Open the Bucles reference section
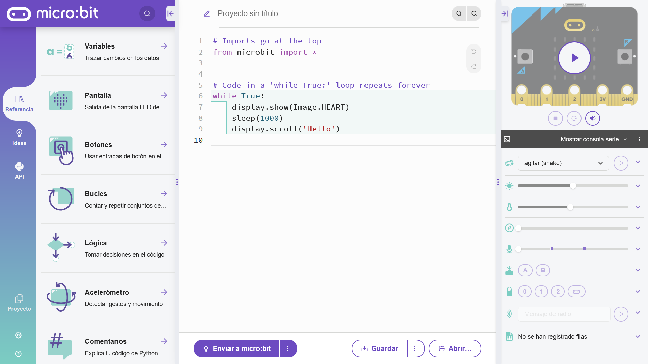648x364 pixels. 96,193
